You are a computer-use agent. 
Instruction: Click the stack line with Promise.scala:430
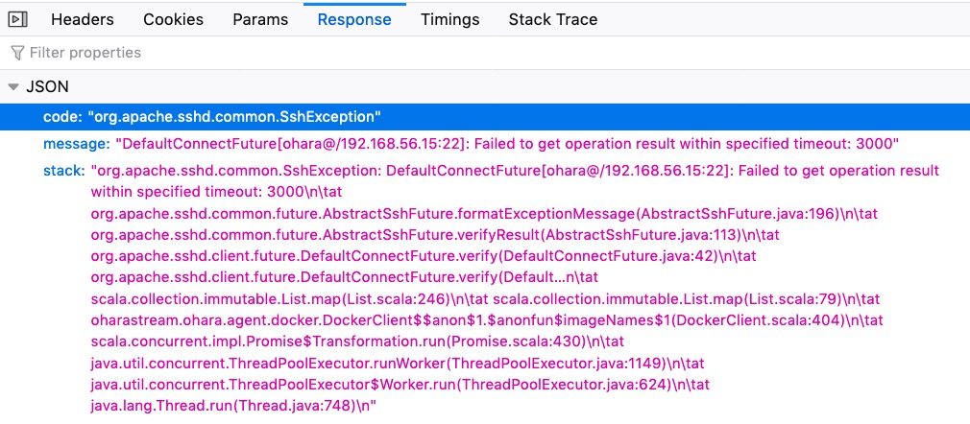(359, 342)
